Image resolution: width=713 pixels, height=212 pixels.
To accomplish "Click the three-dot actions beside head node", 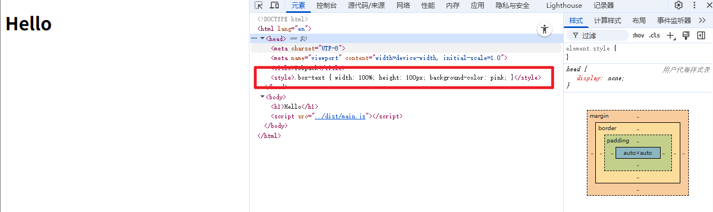I will 253,39.
